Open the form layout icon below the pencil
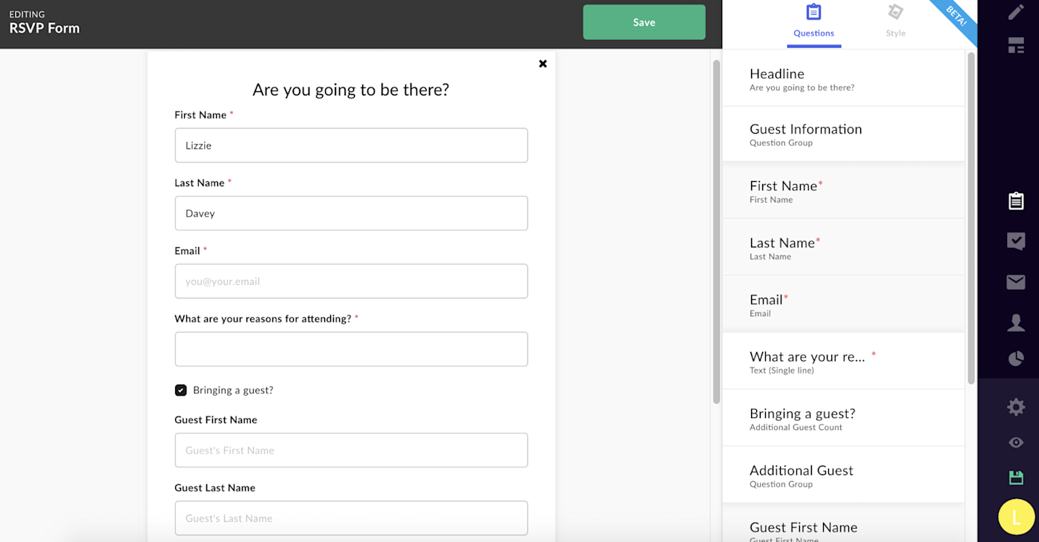 [1016, 45]
